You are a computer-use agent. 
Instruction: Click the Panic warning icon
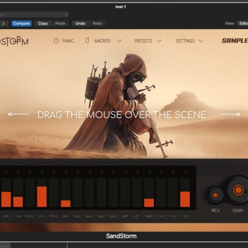coord(56,41)
